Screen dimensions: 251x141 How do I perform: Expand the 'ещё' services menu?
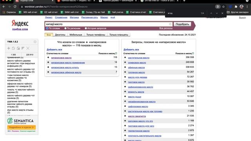coord(113,17)
